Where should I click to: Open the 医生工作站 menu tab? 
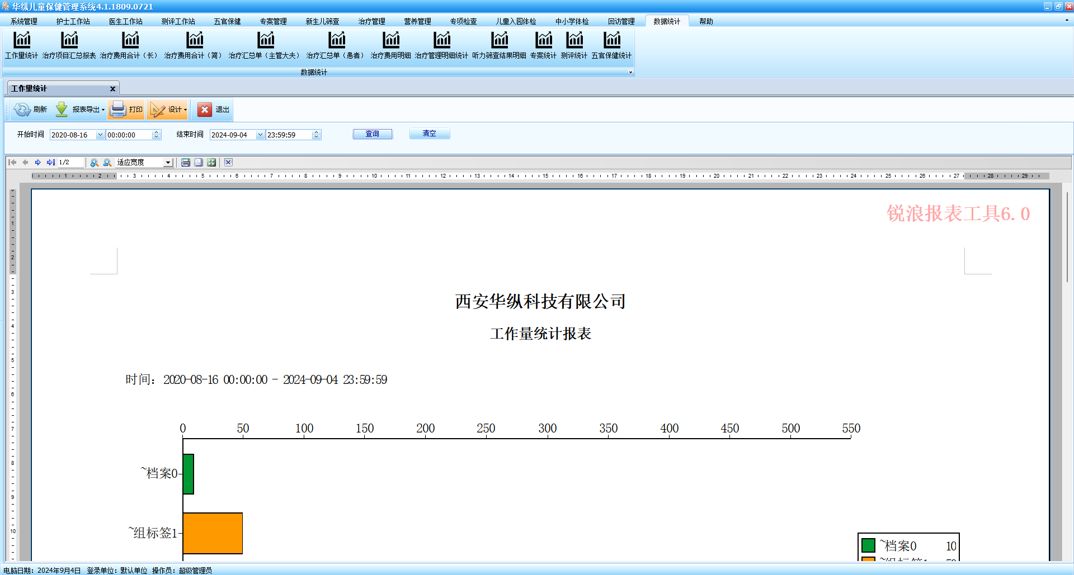126,21
